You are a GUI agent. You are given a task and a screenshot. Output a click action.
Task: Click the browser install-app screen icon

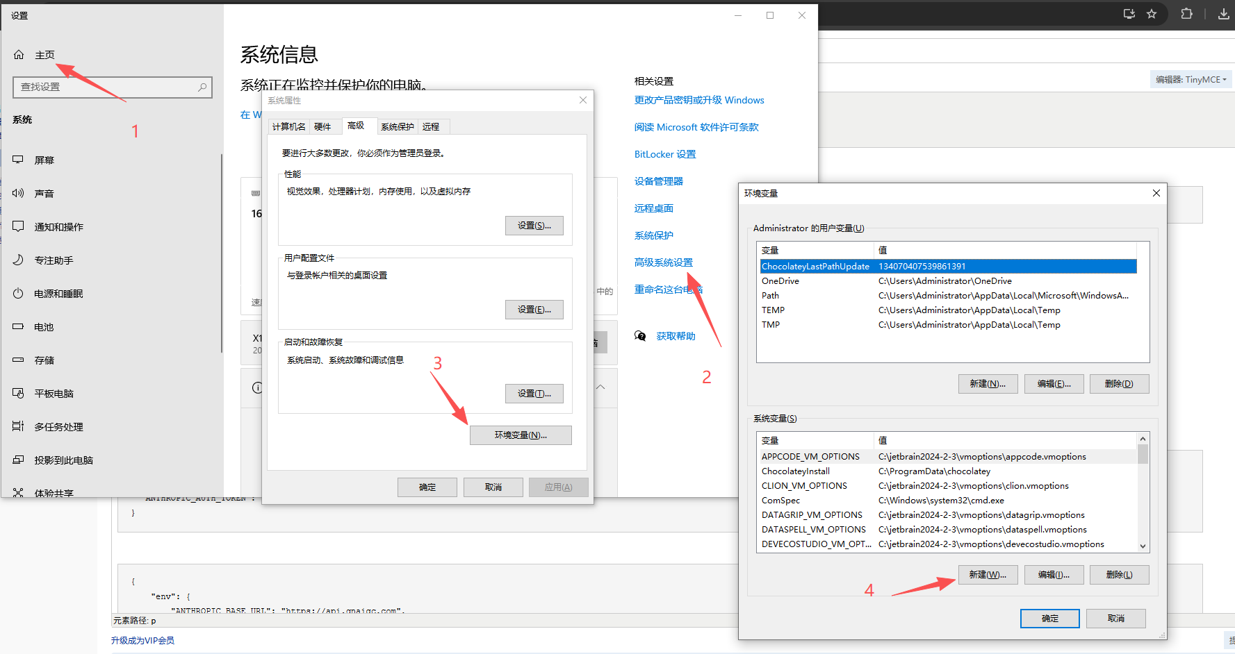tap(1129, 13)
